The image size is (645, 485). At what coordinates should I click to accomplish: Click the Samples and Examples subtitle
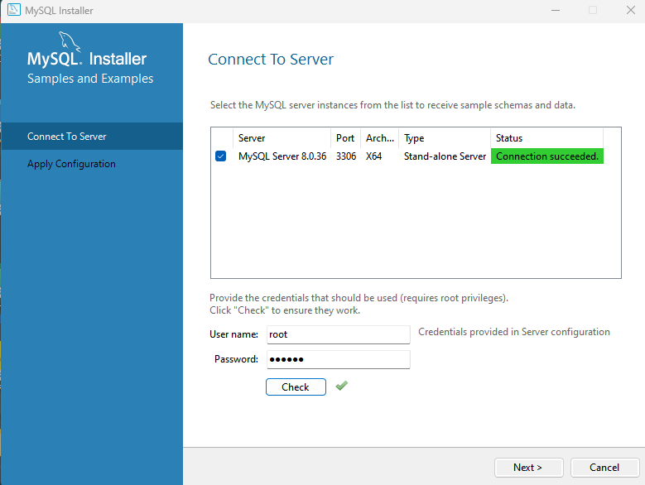click(x=90, y=79)
